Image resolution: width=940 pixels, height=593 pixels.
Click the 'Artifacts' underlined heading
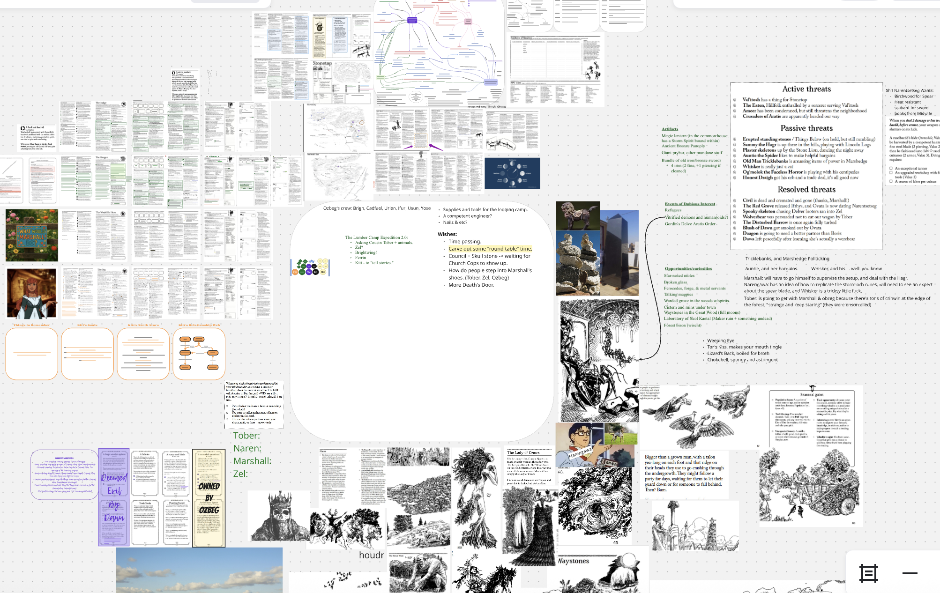point(670,129)
